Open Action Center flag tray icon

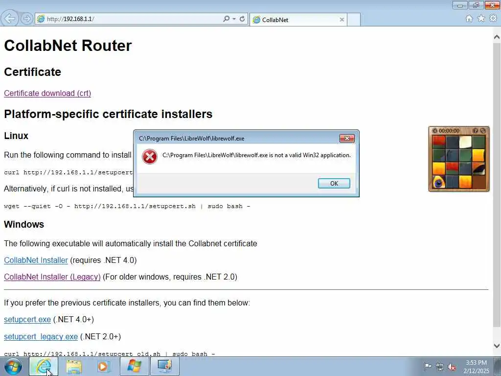click(x=428, y=367)
